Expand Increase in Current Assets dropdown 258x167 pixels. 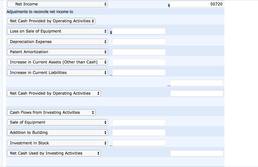[x=57, y=62]
